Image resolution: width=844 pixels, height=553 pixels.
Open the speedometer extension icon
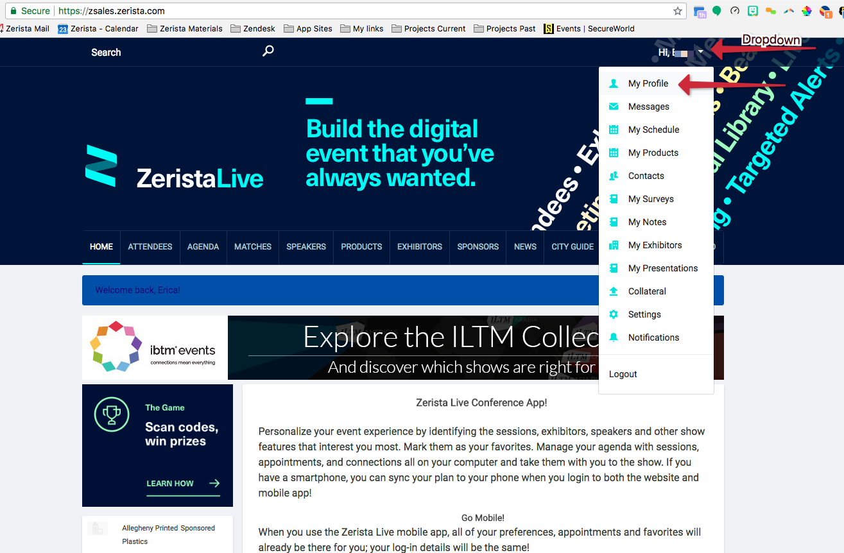coord(735,11)
